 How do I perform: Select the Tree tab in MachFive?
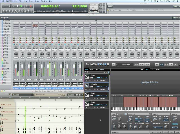(x=91, y=69)
